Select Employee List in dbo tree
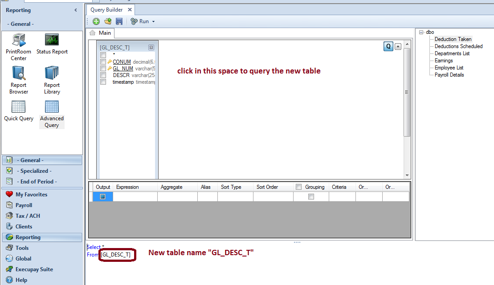 tap(449, 68)
